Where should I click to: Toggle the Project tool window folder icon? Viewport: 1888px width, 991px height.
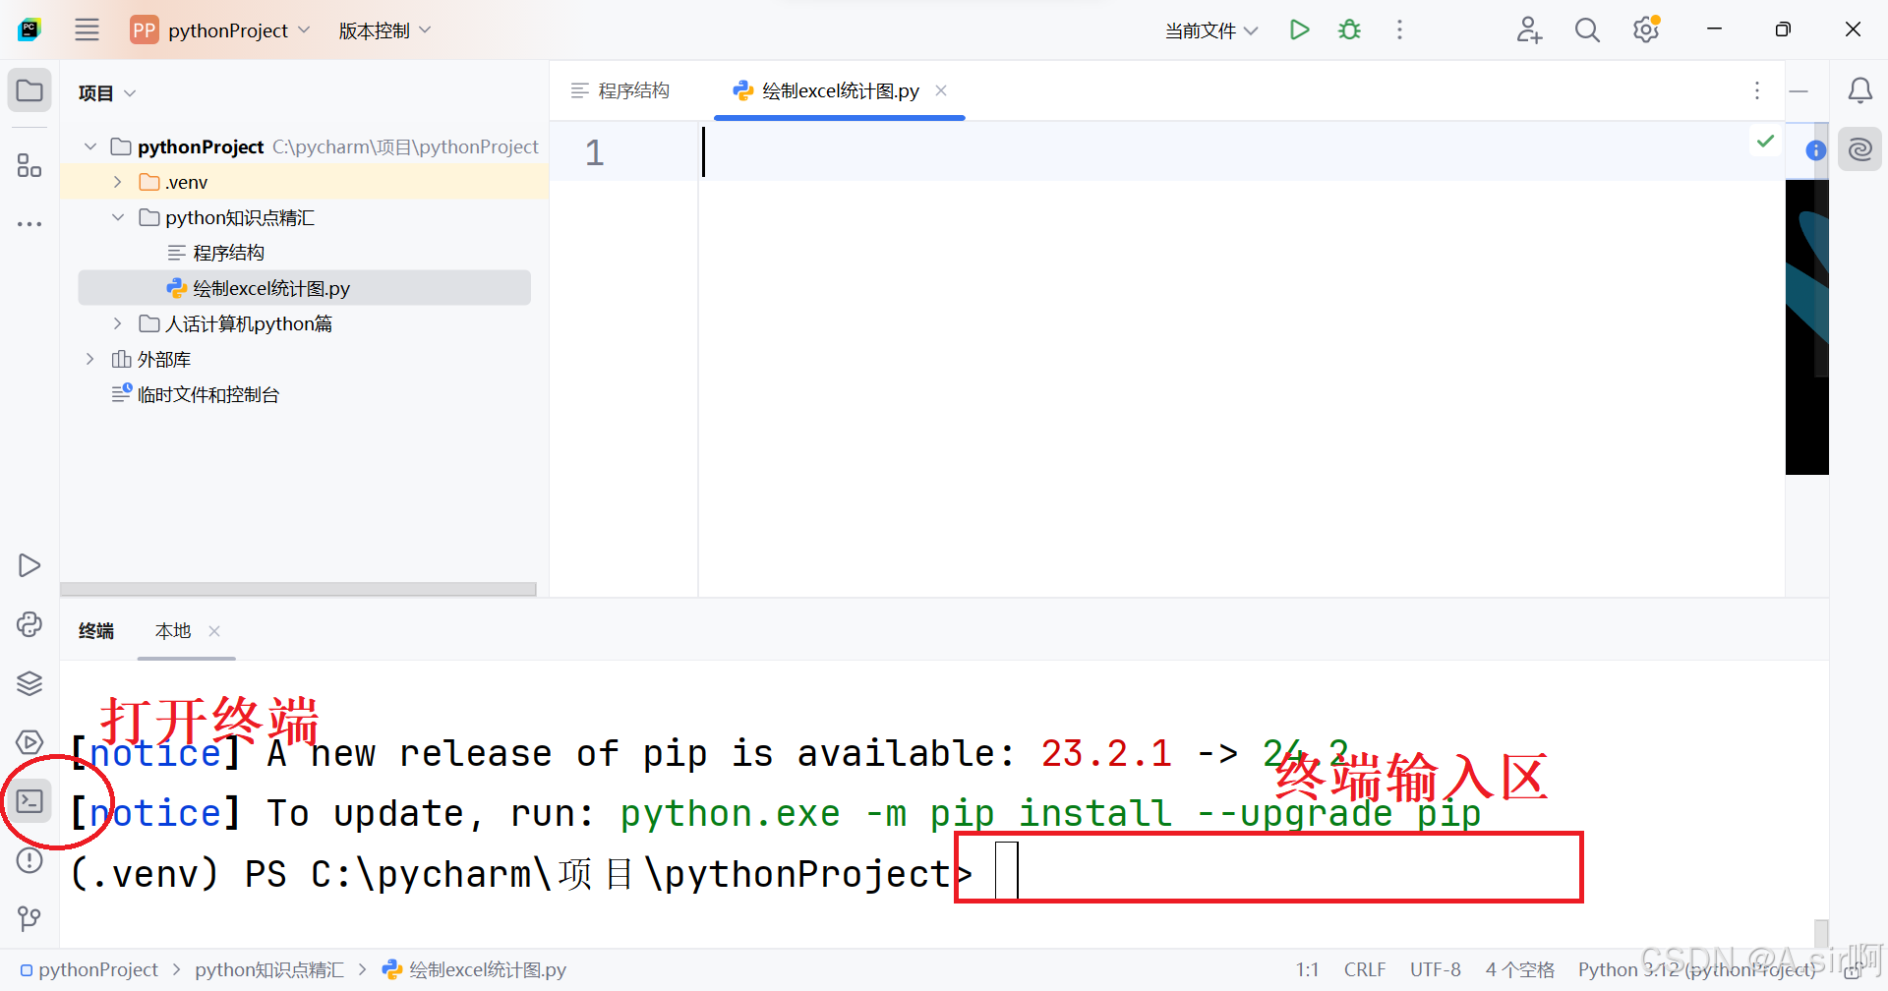tap(29, 89)
